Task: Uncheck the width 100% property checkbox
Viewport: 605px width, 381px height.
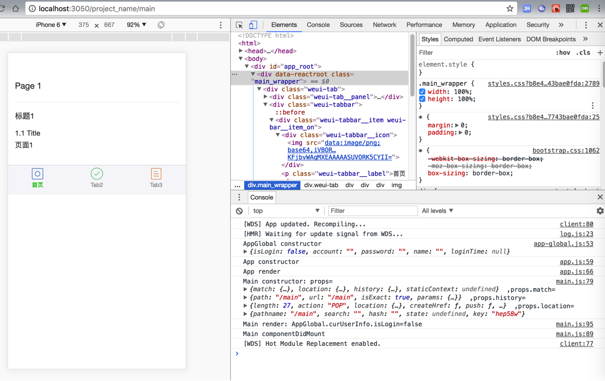Action: pyautogui.click(x=422, y=92)
